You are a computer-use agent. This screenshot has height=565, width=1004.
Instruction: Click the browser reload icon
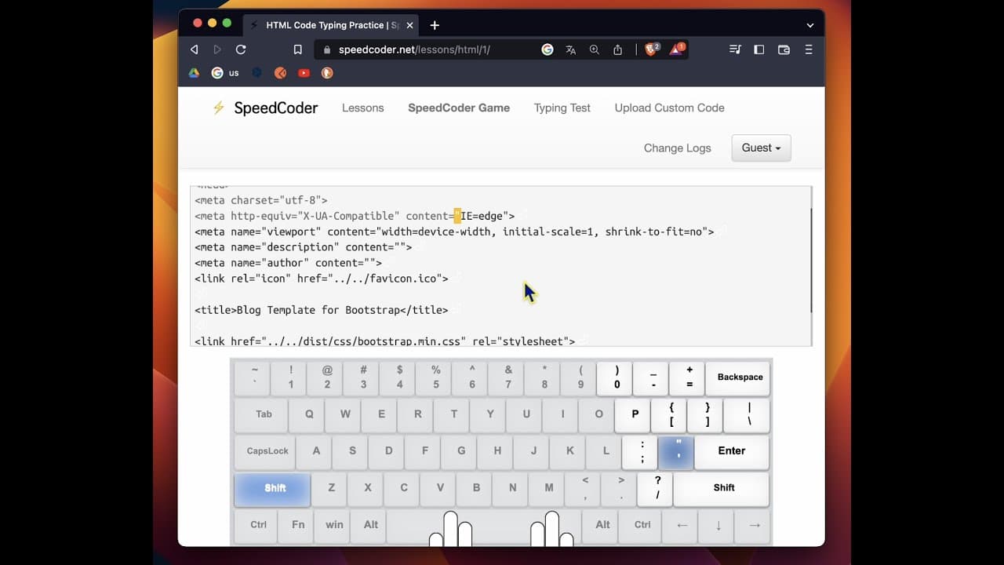(x=241, y=49)
